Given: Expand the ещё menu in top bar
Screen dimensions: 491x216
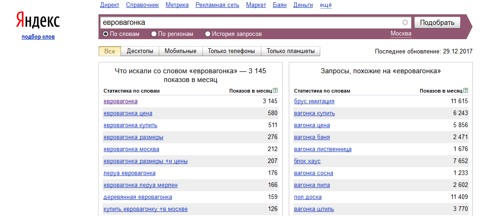Looking at the screenshot, I should (326, 5).
